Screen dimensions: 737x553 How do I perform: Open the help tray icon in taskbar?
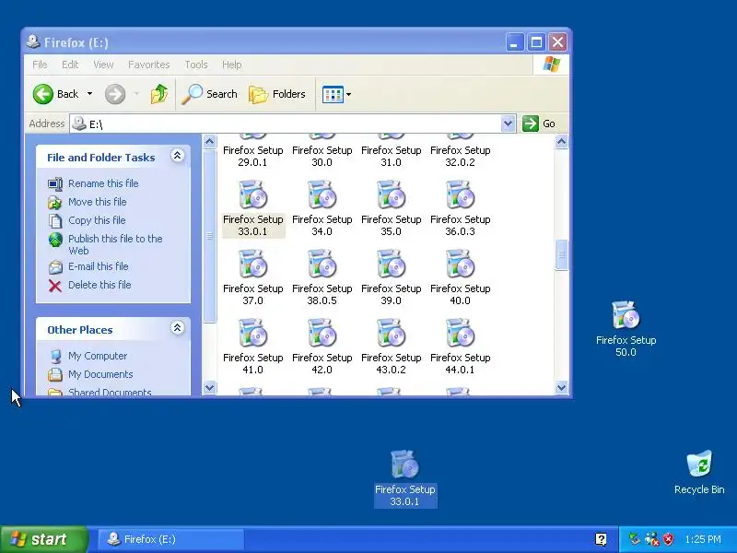(x=601, y=539)
